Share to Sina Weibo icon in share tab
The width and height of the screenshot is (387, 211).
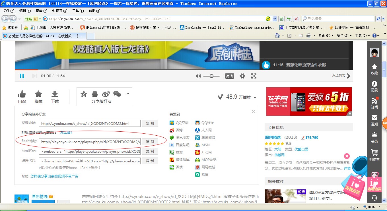tap(106, 94)
